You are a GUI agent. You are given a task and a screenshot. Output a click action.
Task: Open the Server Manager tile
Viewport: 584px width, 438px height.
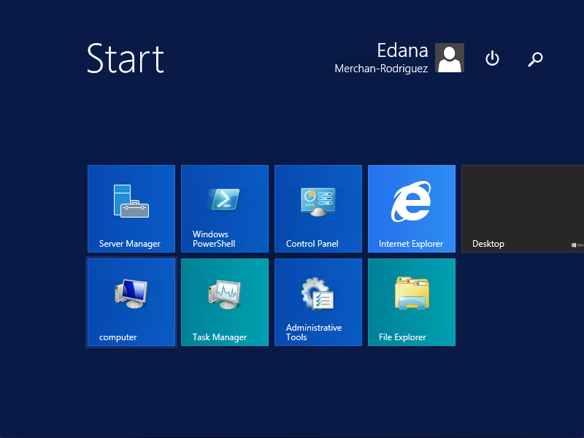point(131,209)
